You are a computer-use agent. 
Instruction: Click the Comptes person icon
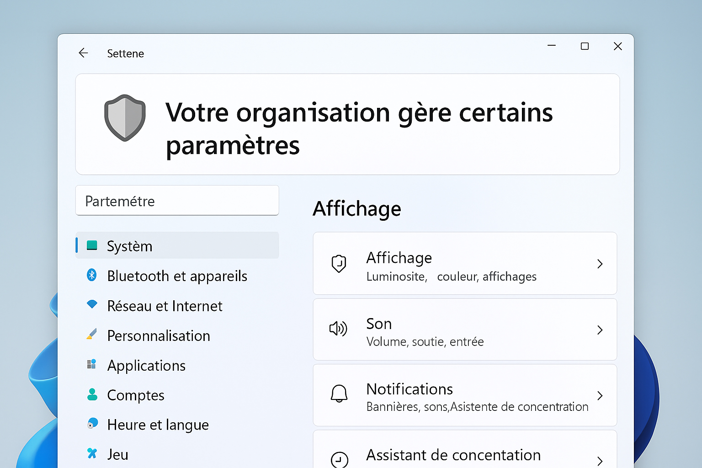click(x=92, y=394)
